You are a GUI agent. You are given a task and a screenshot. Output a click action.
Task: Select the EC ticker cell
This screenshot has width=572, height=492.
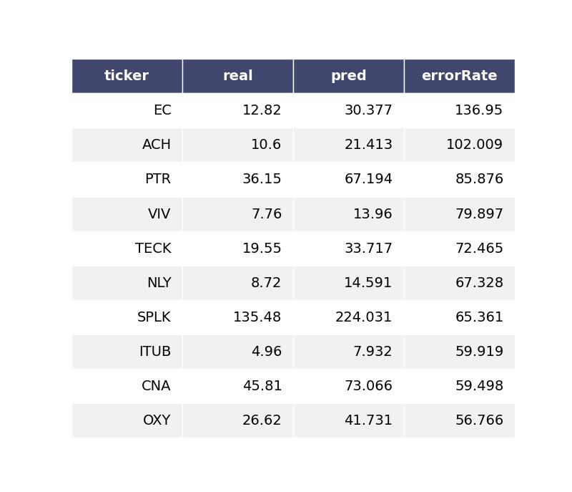click(162, 110)
